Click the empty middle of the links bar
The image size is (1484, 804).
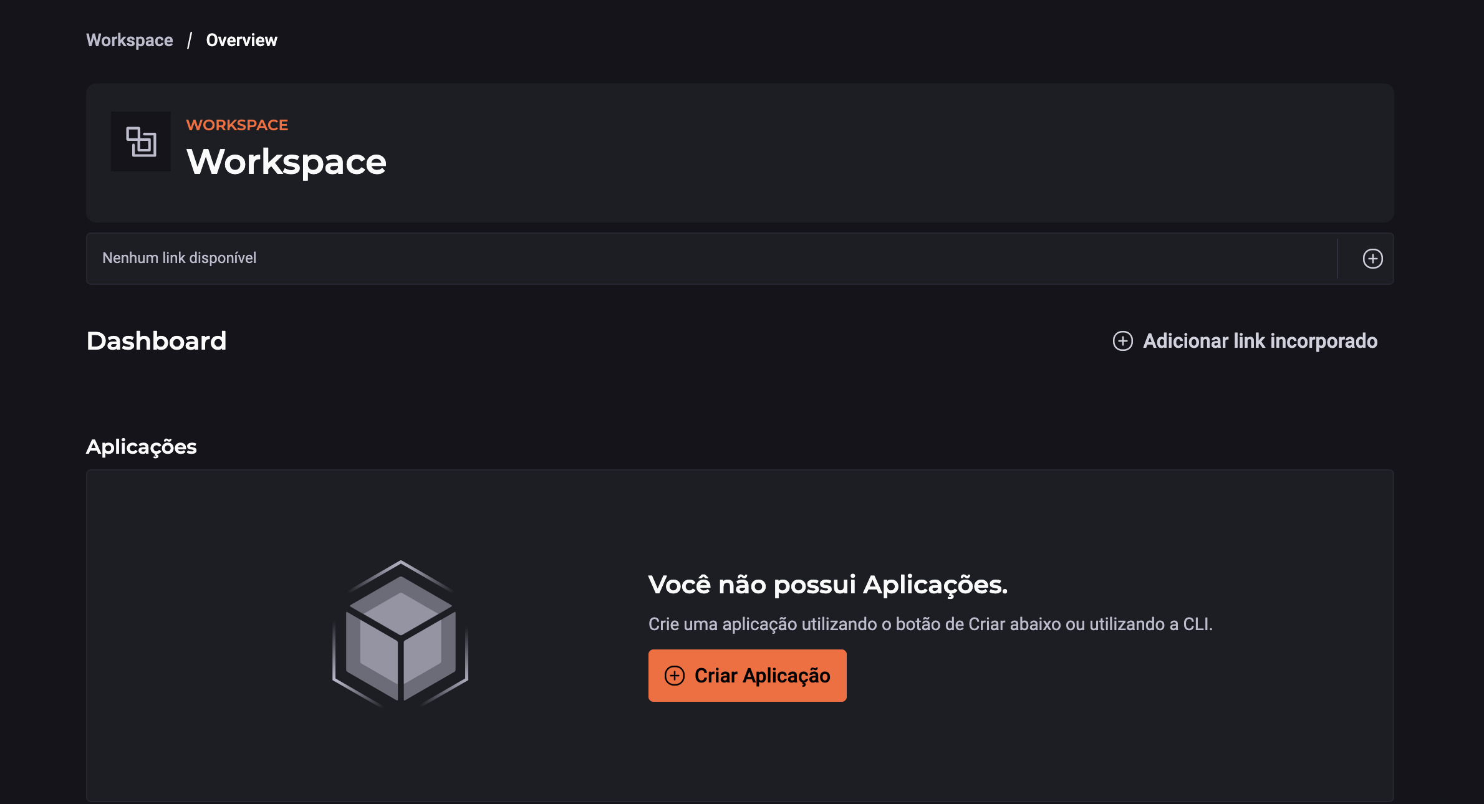(748, 259)
